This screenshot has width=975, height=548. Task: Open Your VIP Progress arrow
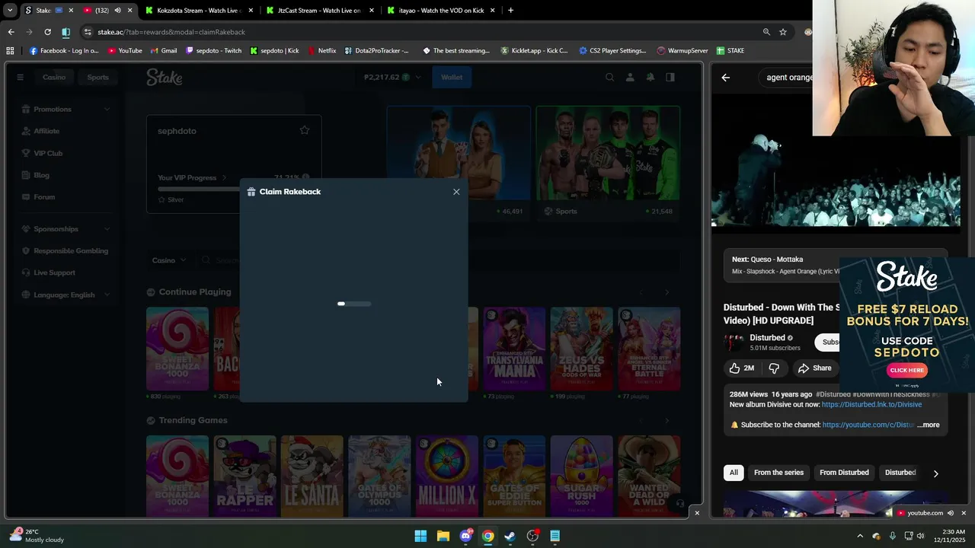pyautogui.click(x=224, y=177)
